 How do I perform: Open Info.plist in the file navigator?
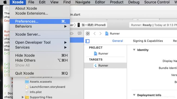tap(36, 92)
